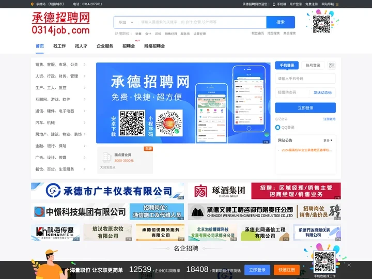Focus the 请输入手机号码 input

click(x=305, y=79)
